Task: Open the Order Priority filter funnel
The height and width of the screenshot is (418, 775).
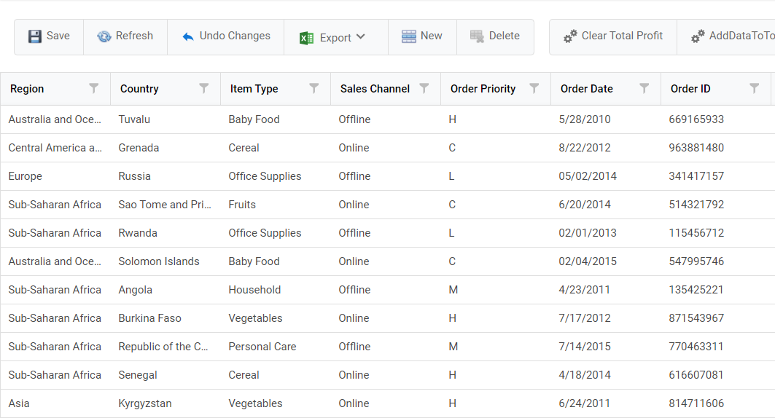Action: coord(534,88)
